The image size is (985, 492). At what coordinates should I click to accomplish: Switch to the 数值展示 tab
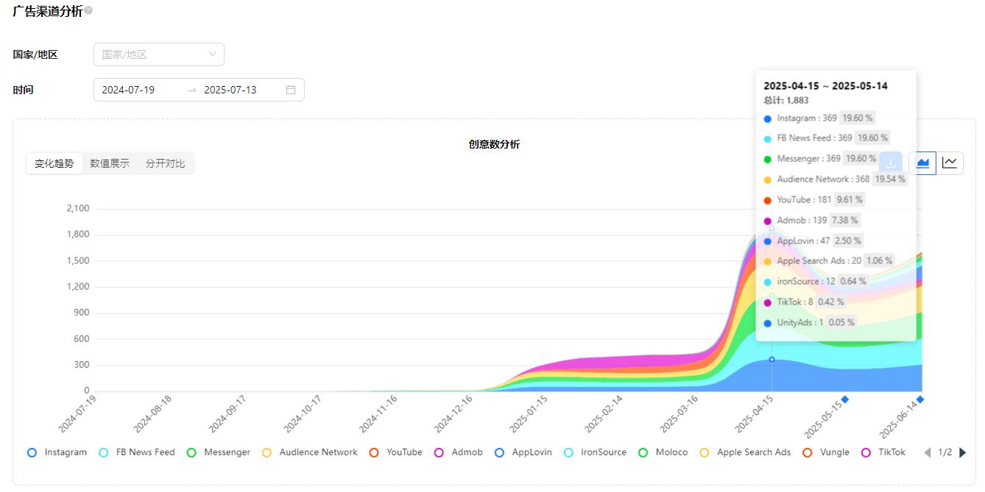tap(110, 163)
